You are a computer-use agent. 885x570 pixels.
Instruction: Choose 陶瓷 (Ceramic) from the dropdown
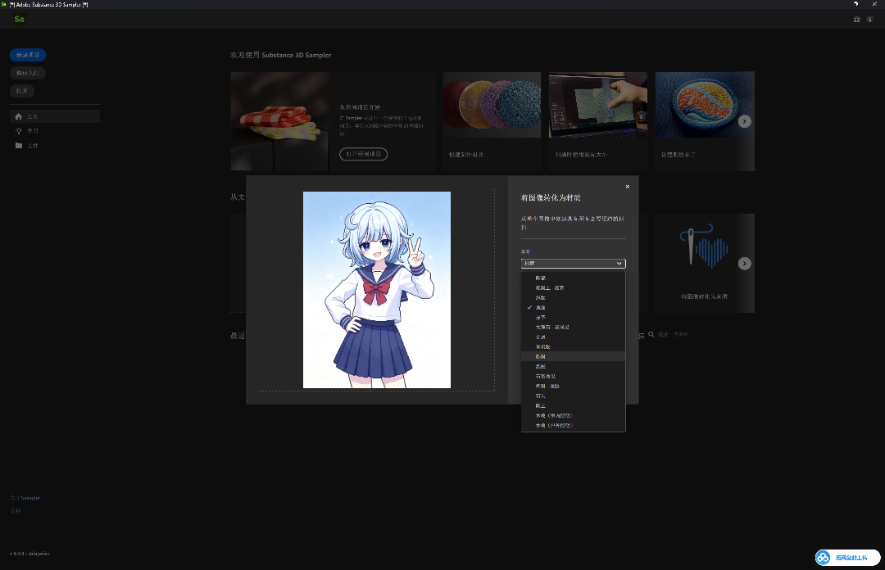[x=573, y=278]
